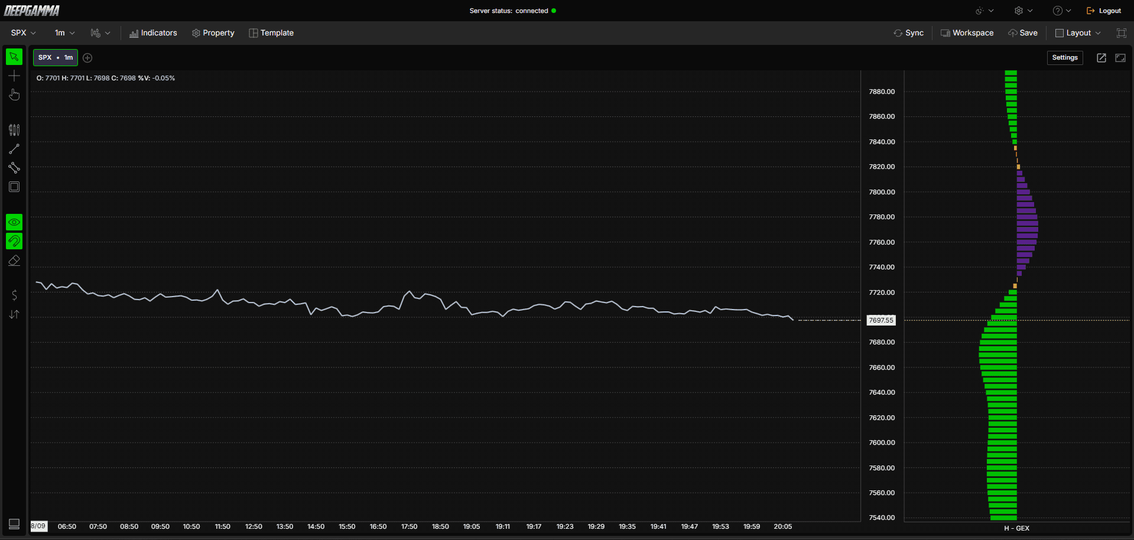Open the SPX symbol dropdown
This screenshot has width=1134, height=540.
(x=24, y=33)
